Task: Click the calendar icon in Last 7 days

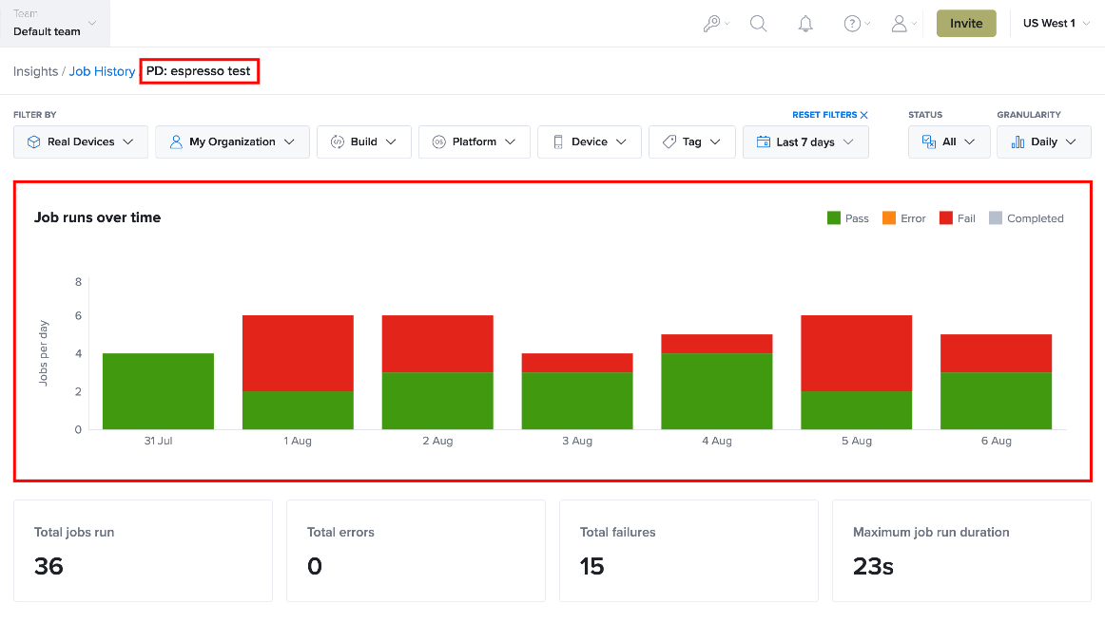Action: coord(764,141)
